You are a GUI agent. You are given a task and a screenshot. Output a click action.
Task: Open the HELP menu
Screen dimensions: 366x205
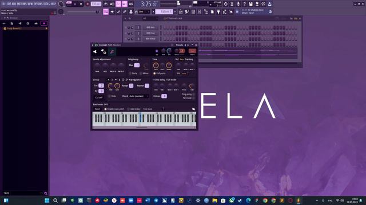coord(53,4)
